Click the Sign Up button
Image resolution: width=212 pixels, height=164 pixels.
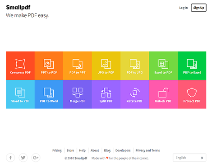click(x=198, y=8)
